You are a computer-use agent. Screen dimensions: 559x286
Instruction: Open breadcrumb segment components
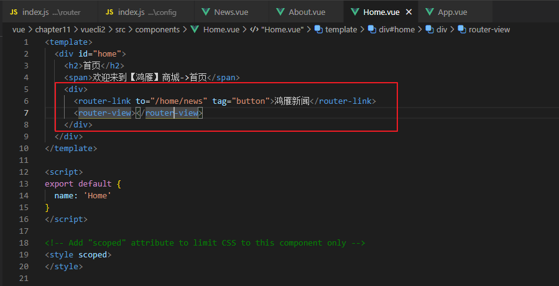(157, 30)
